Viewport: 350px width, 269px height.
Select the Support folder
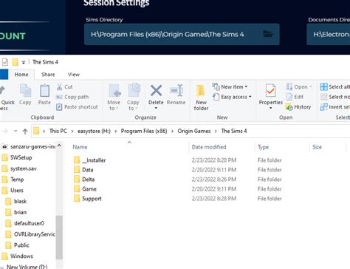(92, 199)
